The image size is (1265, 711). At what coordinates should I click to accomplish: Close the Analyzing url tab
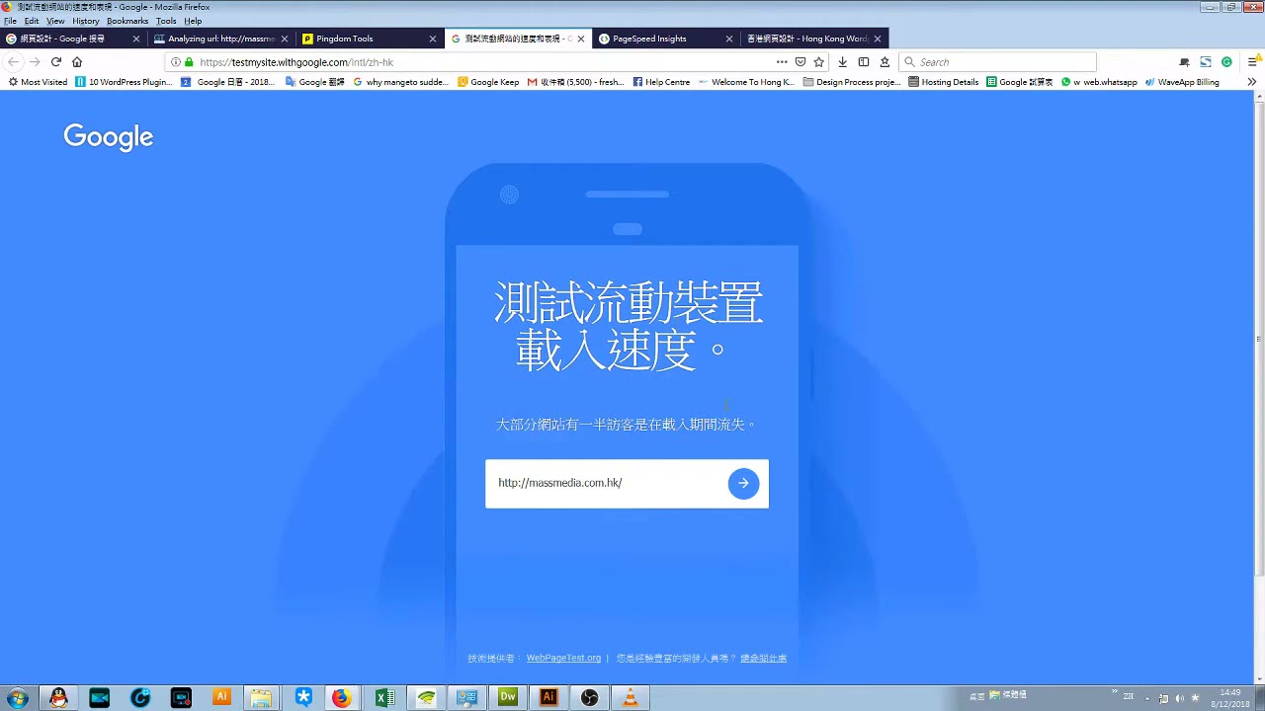click(285, 39)
